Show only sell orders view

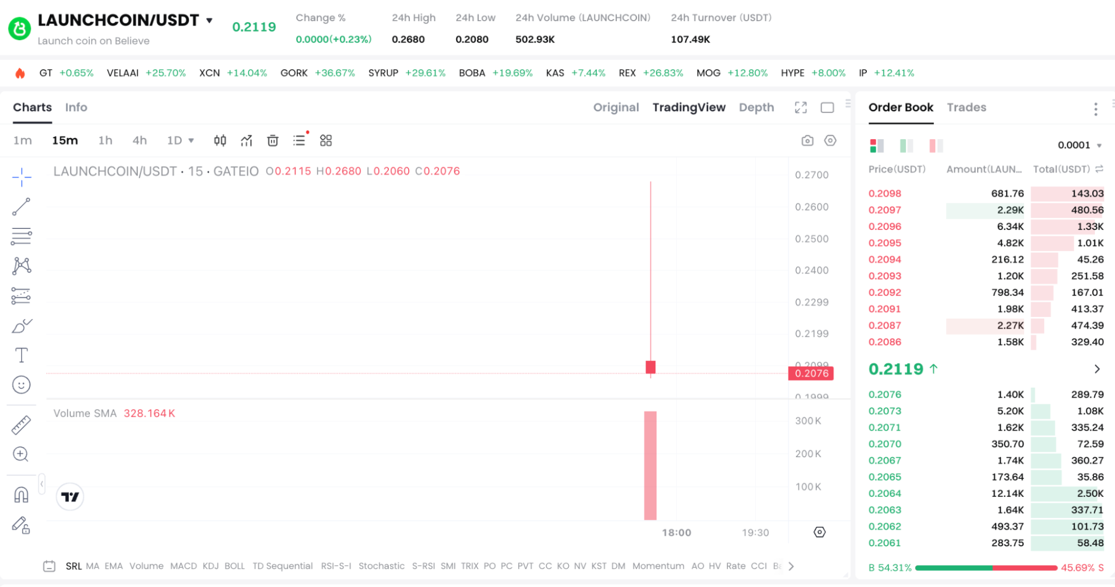(936, 146)
